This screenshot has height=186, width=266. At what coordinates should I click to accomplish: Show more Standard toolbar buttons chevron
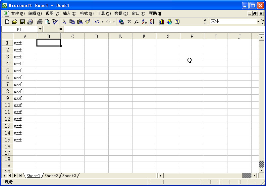coord(205,22)
